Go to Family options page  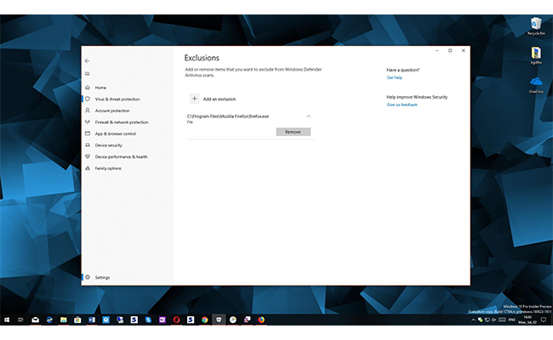(x=108, y=168)
